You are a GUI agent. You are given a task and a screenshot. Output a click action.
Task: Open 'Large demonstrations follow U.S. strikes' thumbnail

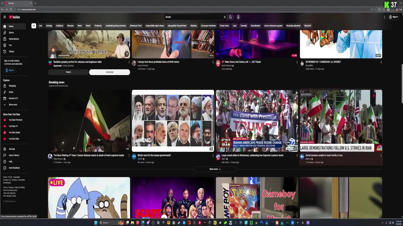point(341,121)
